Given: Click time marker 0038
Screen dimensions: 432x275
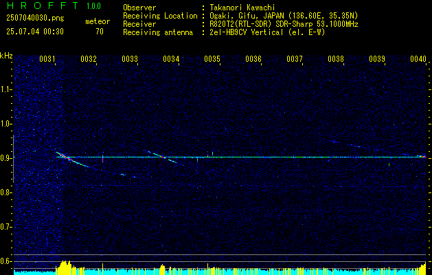Looking at the screenshot, I should click(x=336, y=59).
